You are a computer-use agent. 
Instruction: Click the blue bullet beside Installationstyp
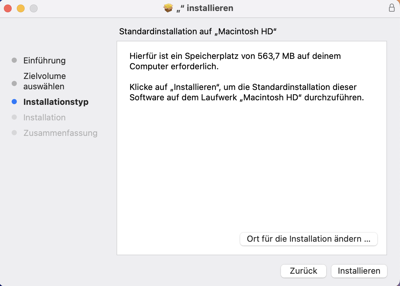click(14, 102)
